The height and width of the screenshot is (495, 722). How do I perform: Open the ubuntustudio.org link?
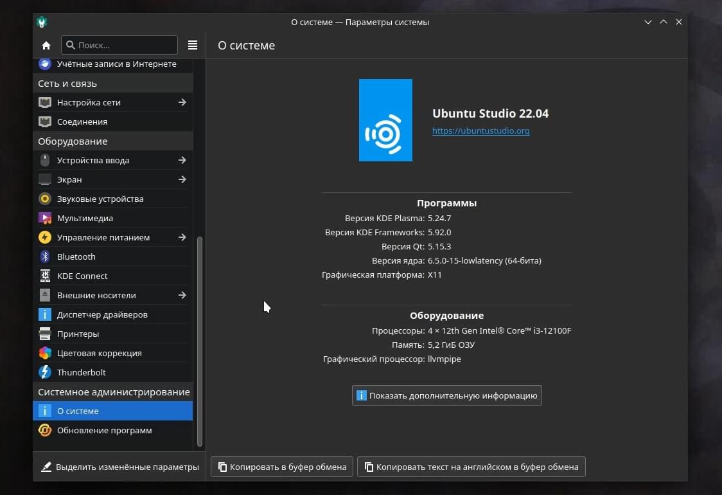pos(480,131)
